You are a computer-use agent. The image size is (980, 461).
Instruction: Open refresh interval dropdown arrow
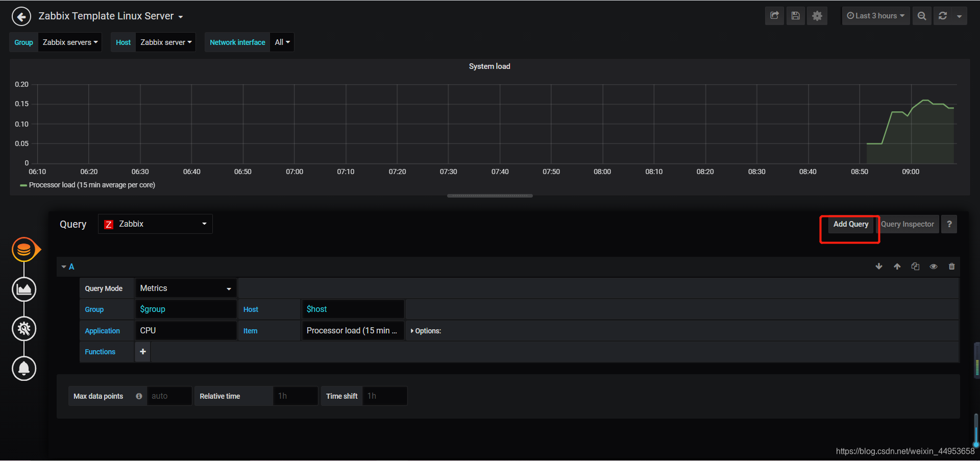click(x=959, y=16)
